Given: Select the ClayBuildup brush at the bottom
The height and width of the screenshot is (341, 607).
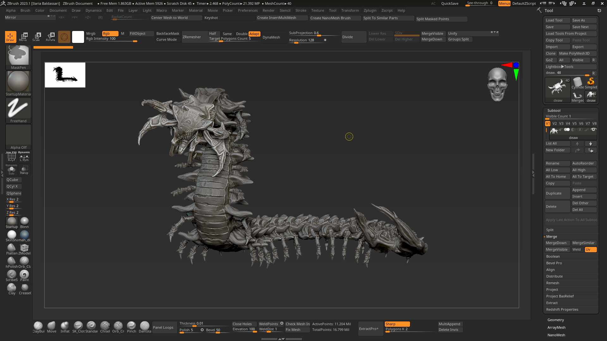Looking at the screenshot, I should click(x=38, y=327).
